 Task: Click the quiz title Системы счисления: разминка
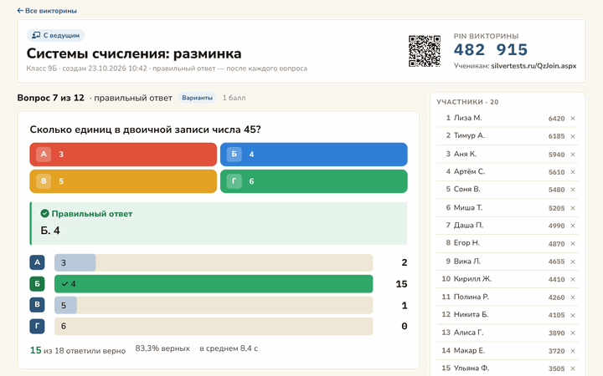134,53
